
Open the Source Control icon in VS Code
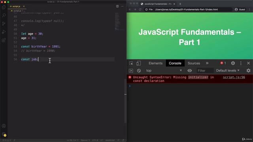(x=4, y=24)
